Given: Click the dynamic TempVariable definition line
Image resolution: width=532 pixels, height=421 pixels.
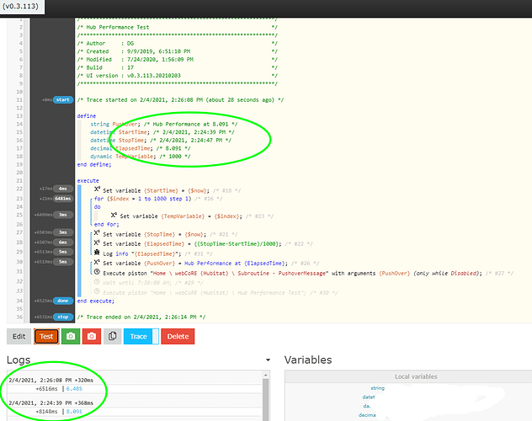Looking at the screenshot, I should point(140,157).
